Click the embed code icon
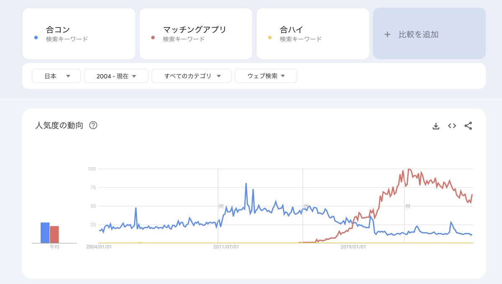The width and height of the screenshot is (502, 284). coord(452,126)
